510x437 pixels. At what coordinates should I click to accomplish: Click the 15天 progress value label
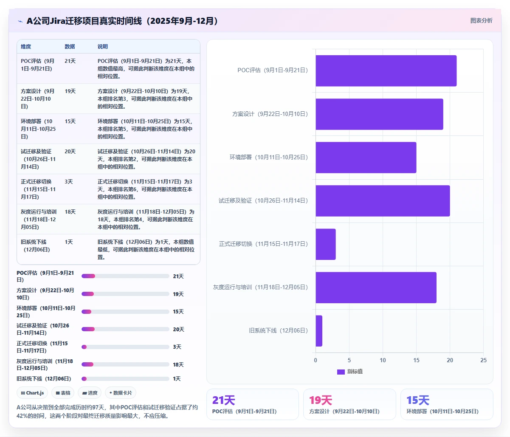pyautogui.click(x=178, y=312)
